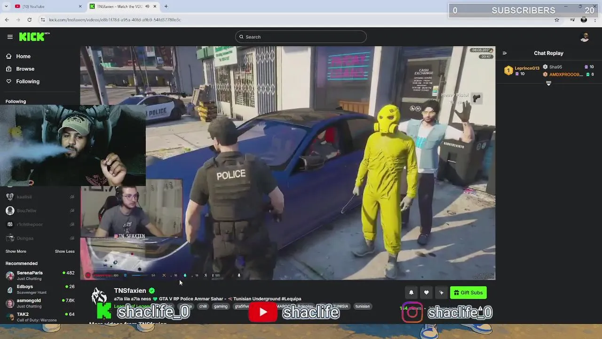Open offline channel Dungaa
Image resolution: width=602 pixels, height=339 pixels.
coord(40,238)
